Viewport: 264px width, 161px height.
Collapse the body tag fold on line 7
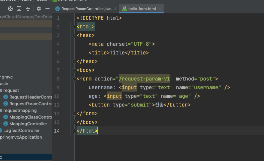click(x=74, y=70)
